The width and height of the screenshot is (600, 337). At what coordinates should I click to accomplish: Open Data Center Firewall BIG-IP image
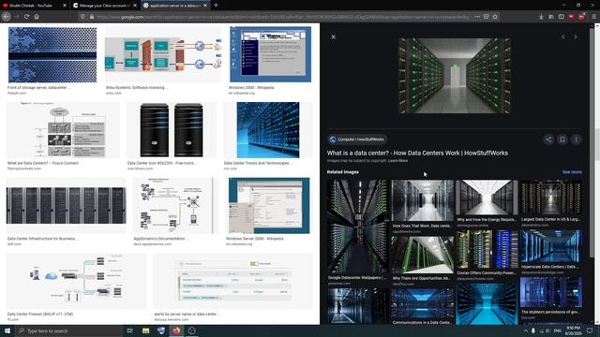point(76,281)
